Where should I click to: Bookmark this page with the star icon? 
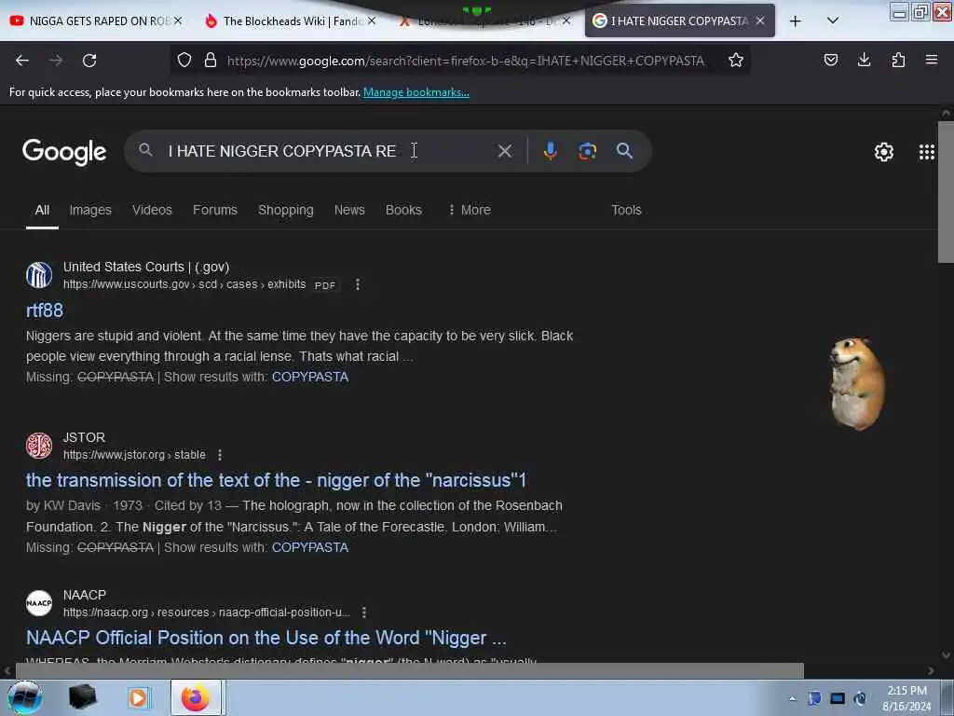pos(736,60)
